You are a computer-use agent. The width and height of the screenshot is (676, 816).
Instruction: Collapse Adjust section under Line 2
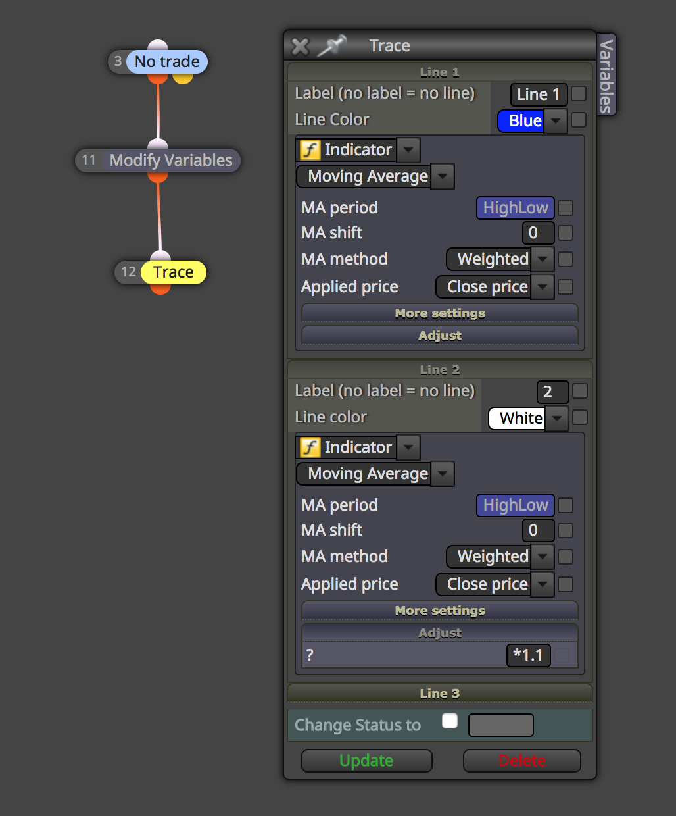[440, 633]
